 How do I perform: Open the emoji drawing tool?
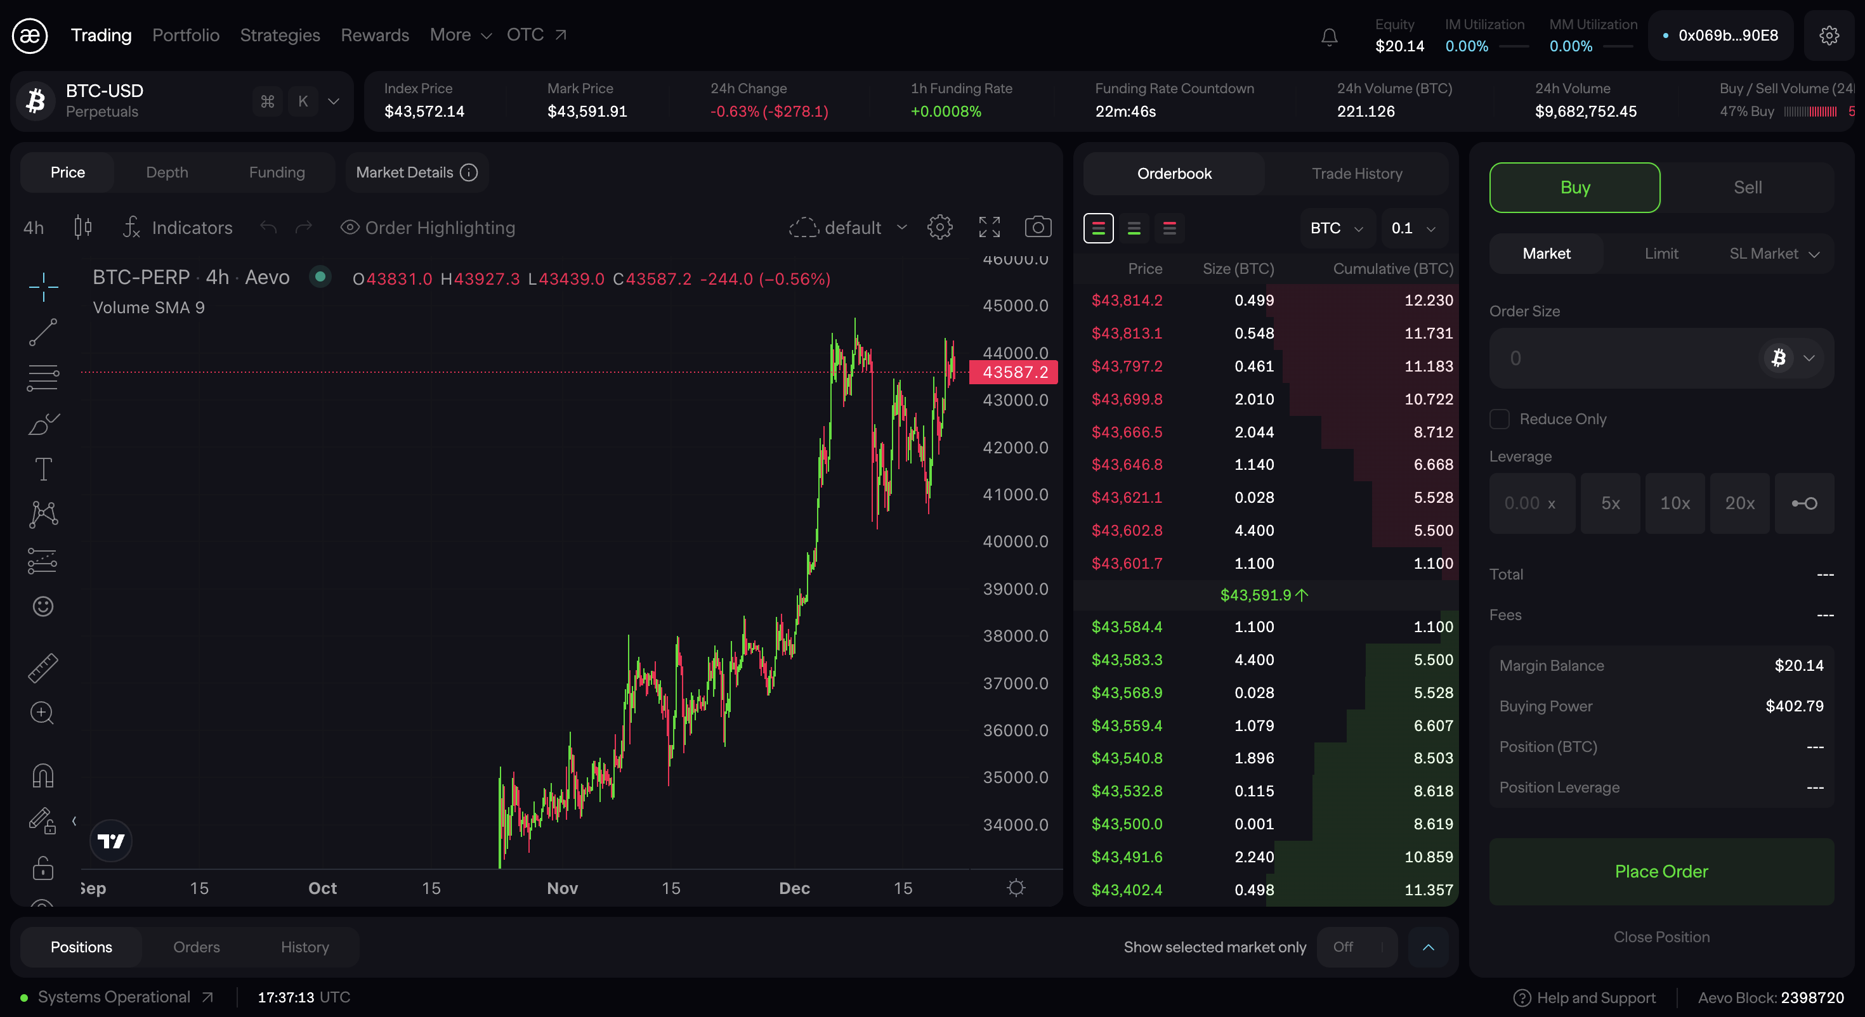(x=43, y=607)
